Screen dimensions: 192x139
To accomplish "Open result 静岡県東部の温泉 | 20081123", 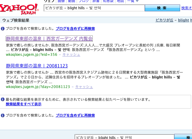I will [x=37, y=66].
